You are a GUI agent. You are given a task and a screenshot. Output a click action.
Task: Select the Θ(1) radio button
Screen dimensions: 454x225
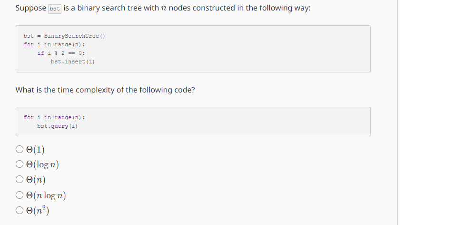pyautogui.click(x=20, y=149)
